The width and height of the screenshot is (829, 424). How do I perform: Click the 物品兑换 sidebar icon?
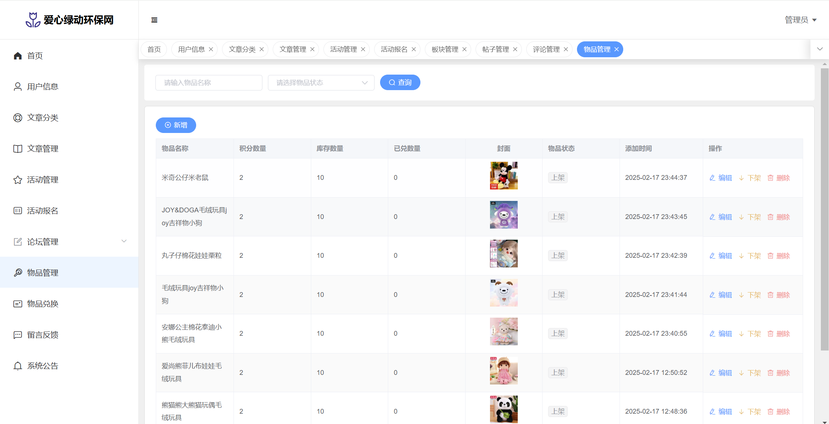[x=18, y=304]
